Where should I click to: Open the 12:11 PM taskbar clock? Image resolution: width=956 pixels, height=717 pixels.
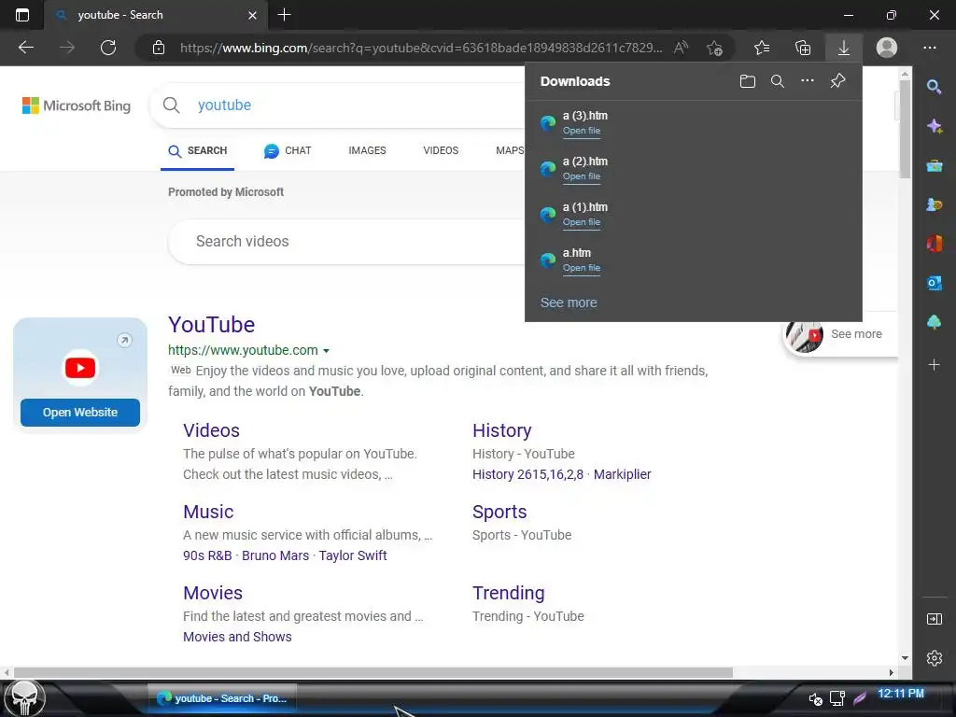(x=901, y=694)
